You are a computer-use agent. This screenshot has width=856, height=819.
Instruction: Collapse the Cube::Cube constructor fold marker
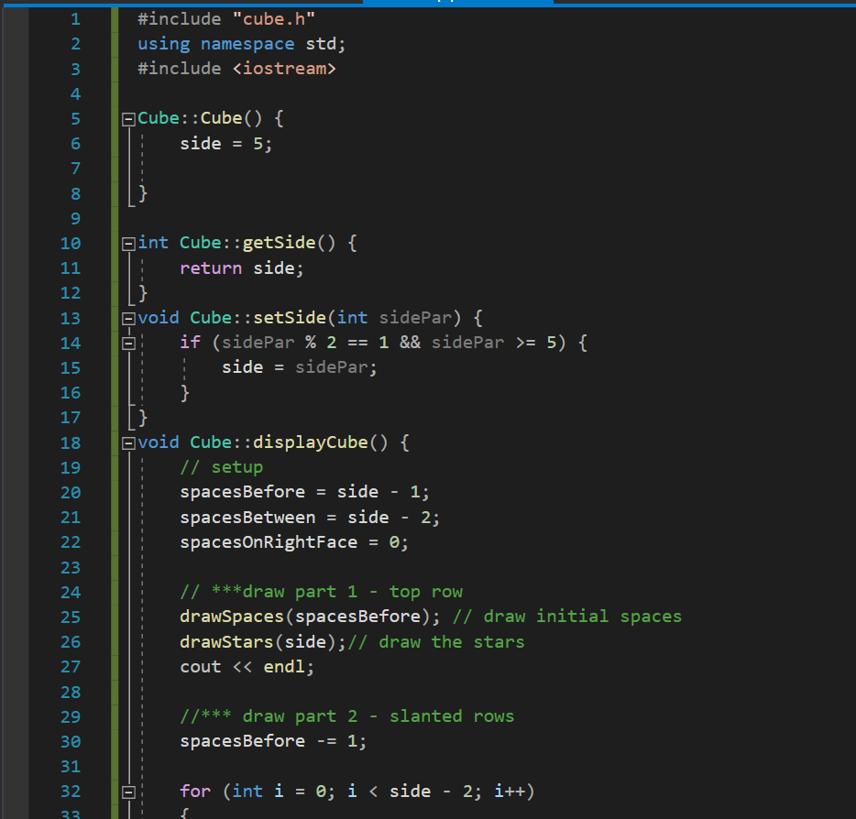128,117
